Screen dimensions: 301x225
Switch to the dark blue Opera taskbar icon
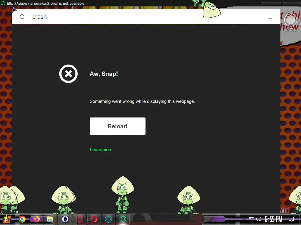65,219
